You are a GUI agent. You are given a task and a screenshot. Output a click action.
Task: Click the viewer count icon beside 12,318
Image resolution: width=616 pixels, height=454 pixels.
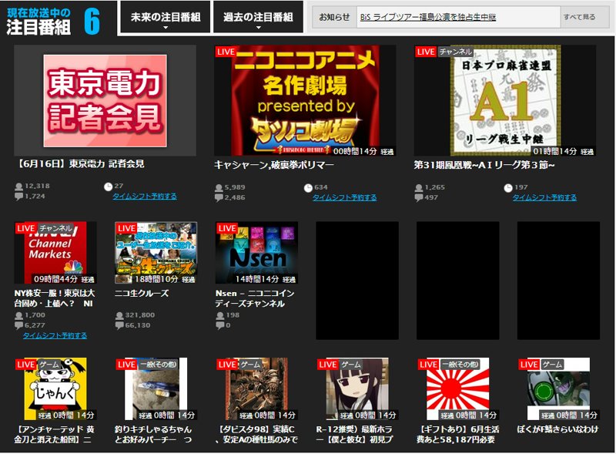pos(18,187)
